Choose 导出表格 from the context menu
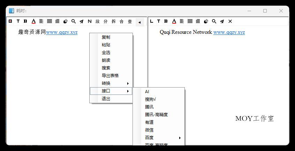Image resolution: width=295 pixels, height=151 pixels. pyautogui.click(x=111, y=76)
